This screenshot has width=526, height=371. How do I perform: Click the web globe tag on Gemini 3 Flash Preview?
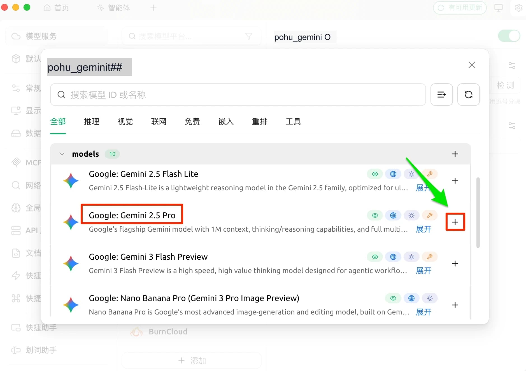[393, 257]
